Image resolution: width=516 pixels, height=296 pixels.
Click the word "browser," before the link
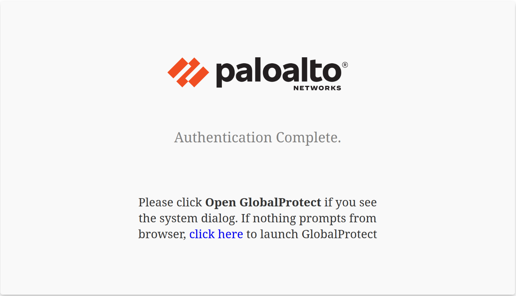click(162, 234)
